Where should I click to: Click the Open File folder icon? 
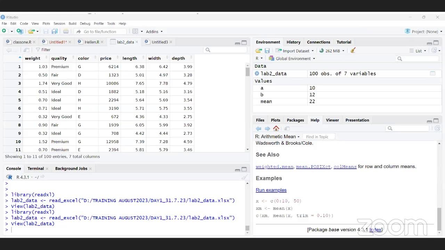tap(31, 31)
